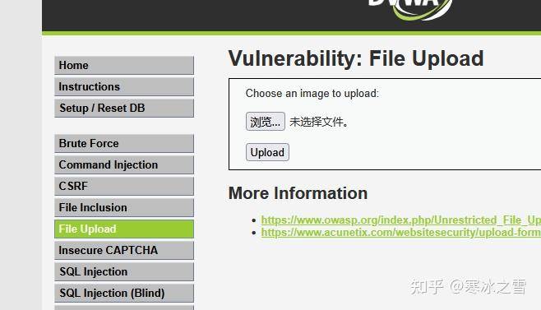Image resolution: width=541 pixels, height=310 pixels.
Task: Select CSRF sidebar entry
Action: [124, 186]
